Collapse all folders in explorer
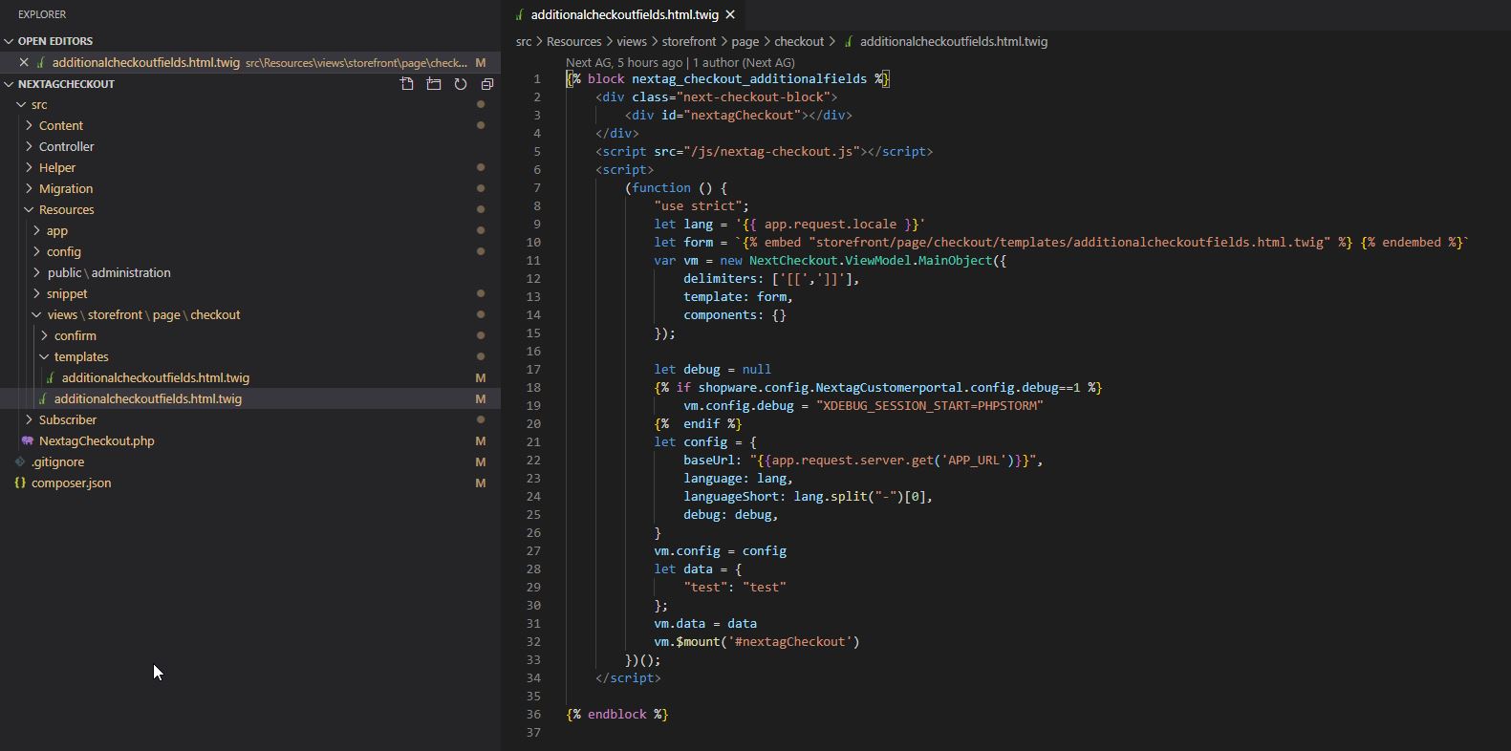Viewport: 1511px width, 751px height. point(487,84)
